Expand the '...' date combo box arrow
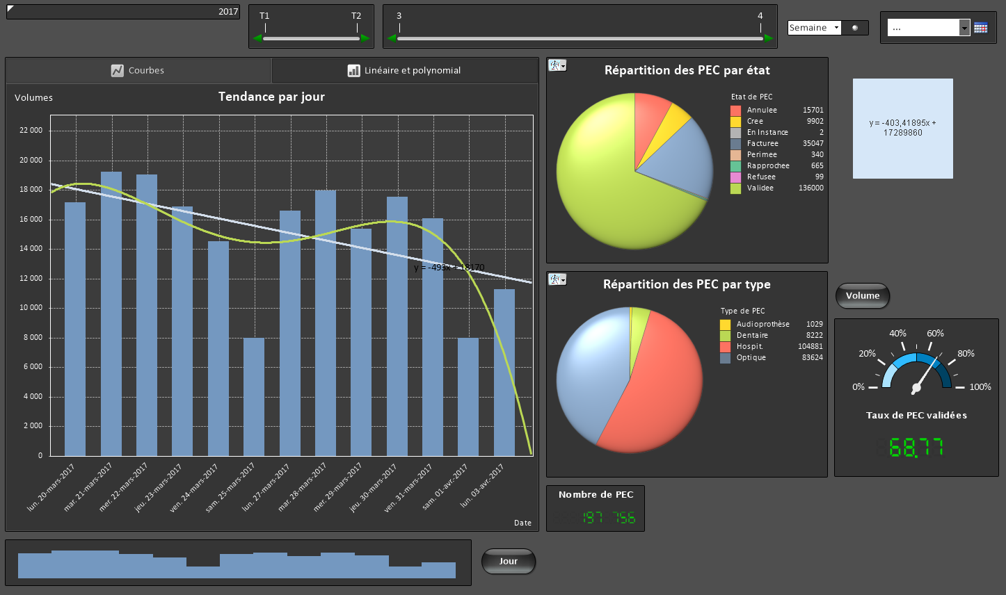 [x=964, y=28]
